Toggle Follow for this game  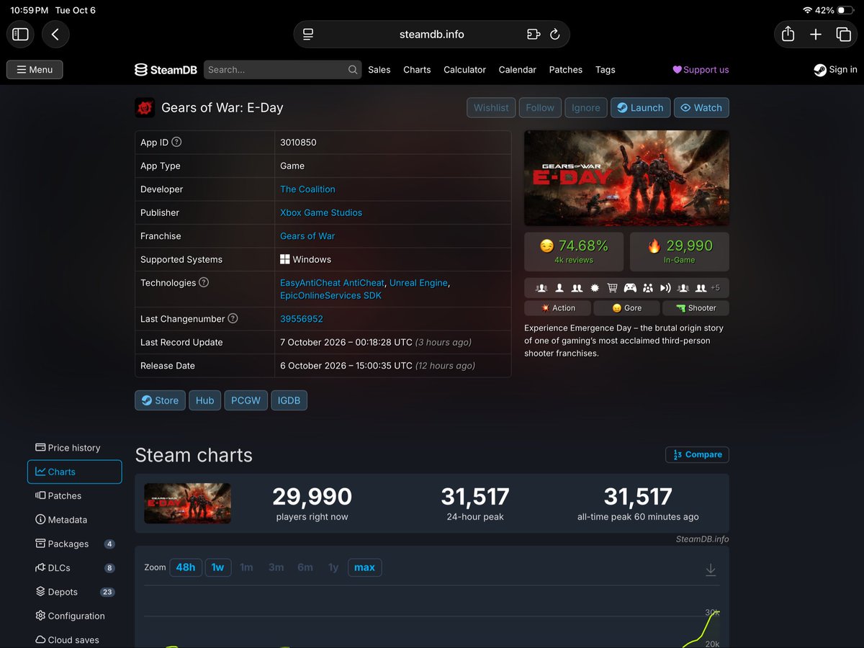coord(540,107)
